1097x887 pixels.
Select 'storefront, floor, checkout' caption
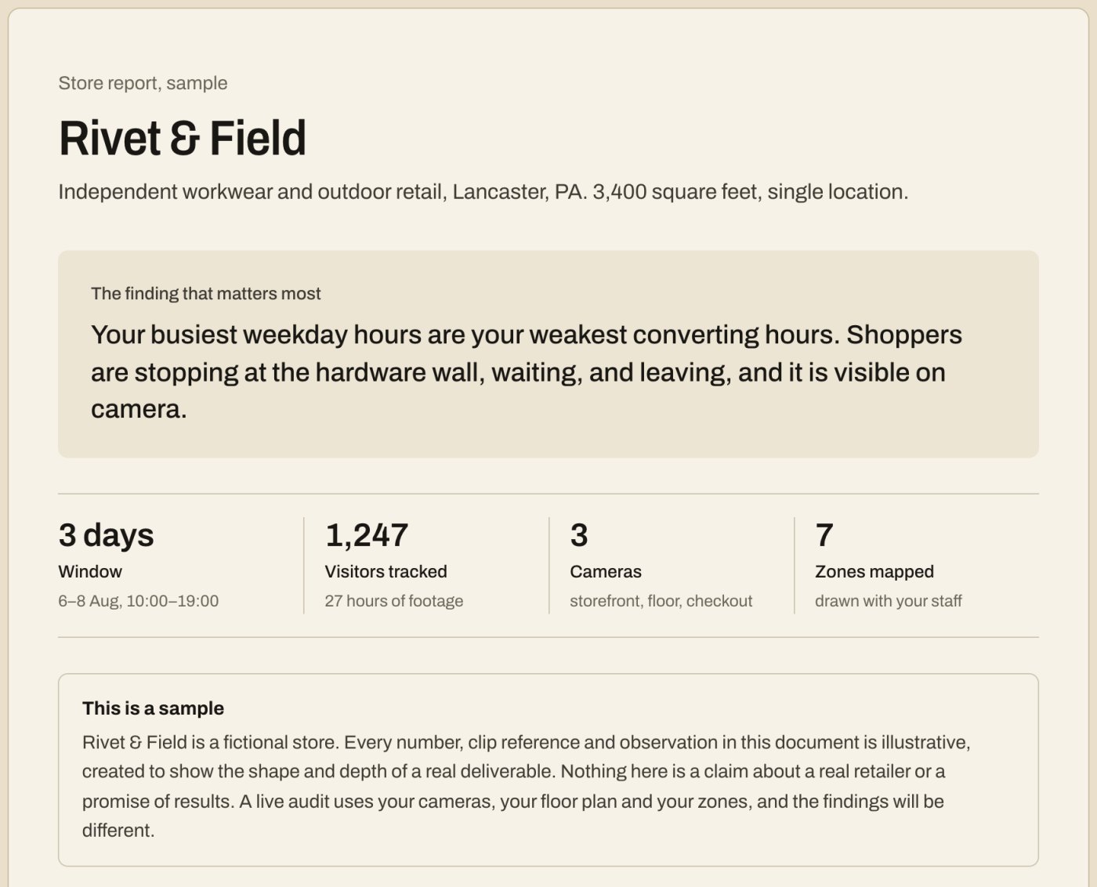(x=661, y=601)
